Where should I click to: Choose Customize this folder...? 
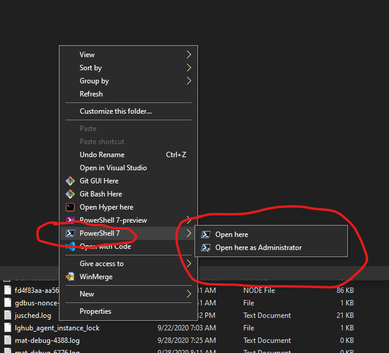click(x=128, y=111)
